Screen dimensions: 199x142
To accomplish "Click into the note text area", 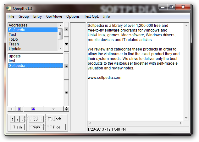I will [135, 72].
